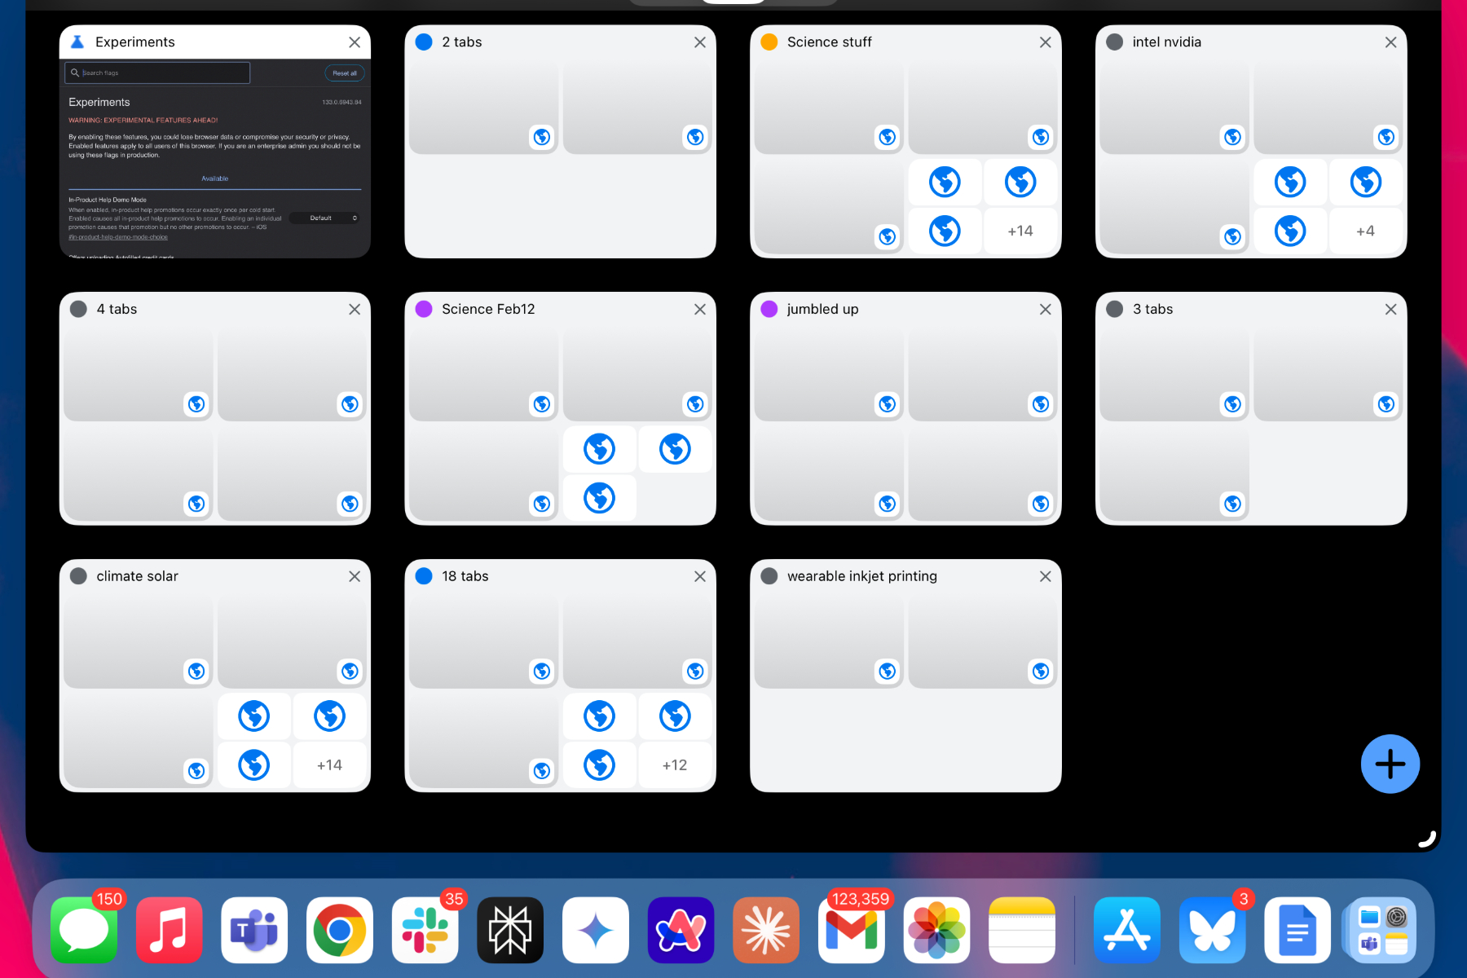Expand the +4 tabs in intel nvidia

[x=1365, y=231]
